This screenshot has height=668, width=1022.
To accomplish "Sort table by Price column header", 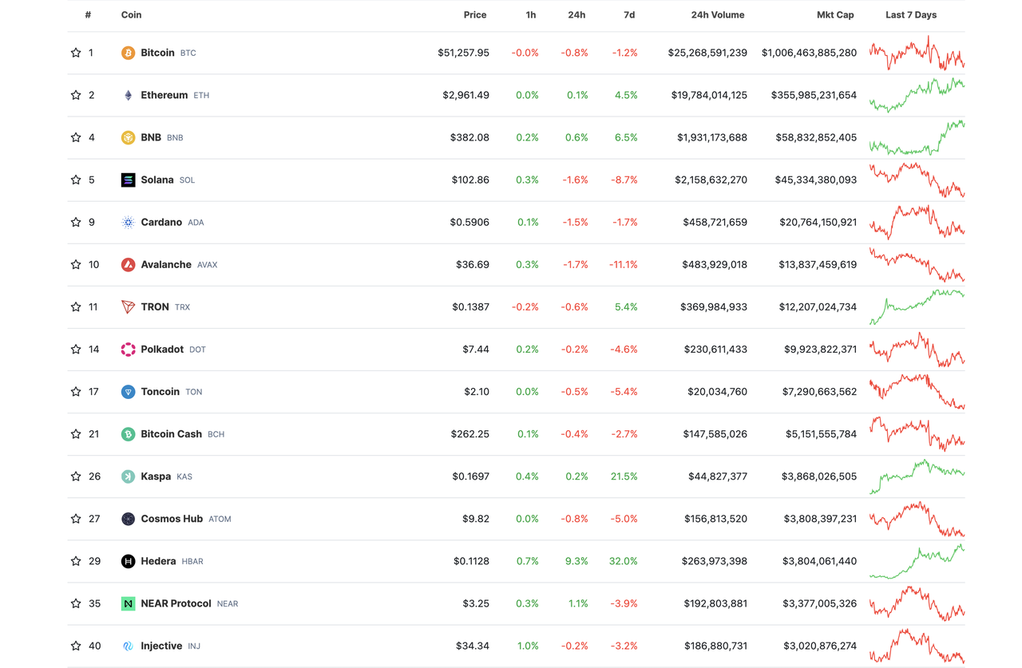I will point(474,15).
